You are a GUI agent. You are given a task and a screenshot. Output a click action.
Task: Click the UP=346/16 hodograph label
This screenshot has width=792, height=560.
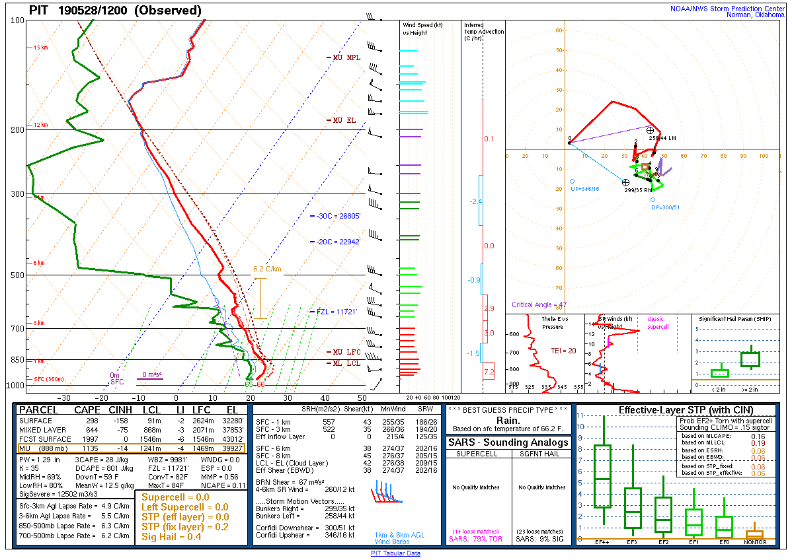(x=584, y=189)
